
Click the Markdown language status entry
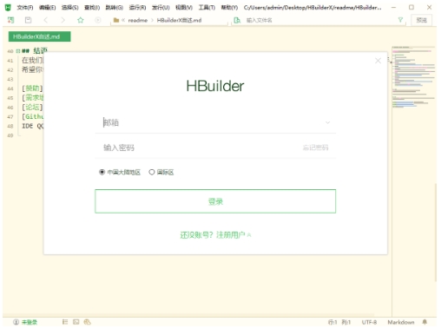[401, 322]
